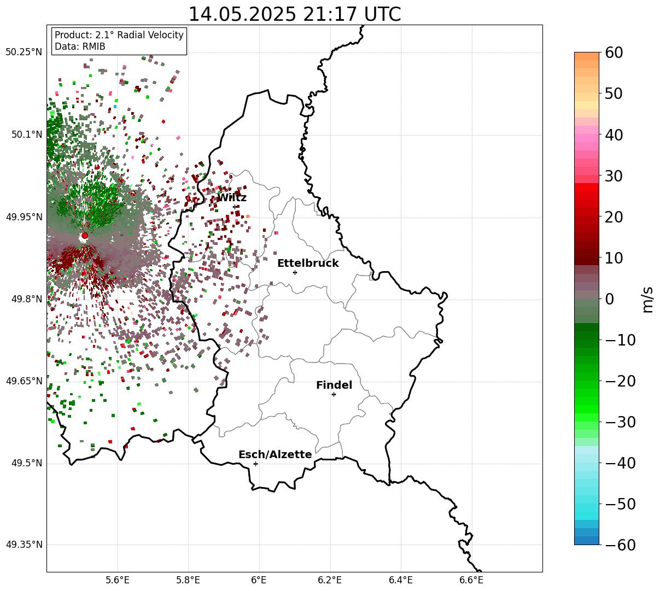Click the cross marker under Esch/Alzette

[255, 464]
